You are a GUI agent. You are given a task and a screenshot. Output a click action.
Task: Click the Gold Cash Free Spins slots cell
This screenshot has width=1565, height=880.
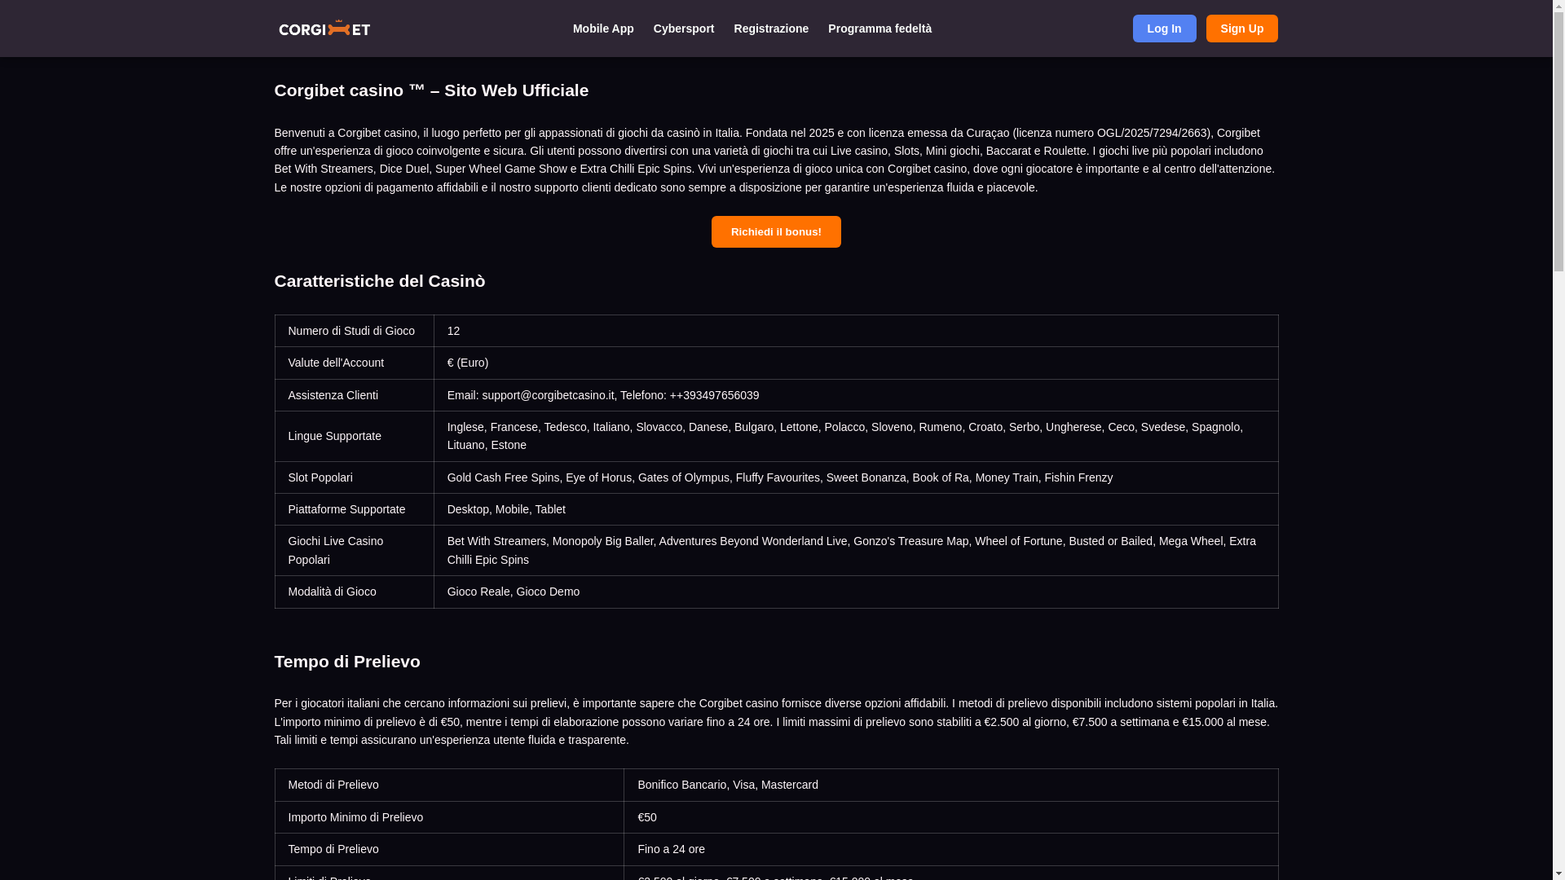click(856, 477)
